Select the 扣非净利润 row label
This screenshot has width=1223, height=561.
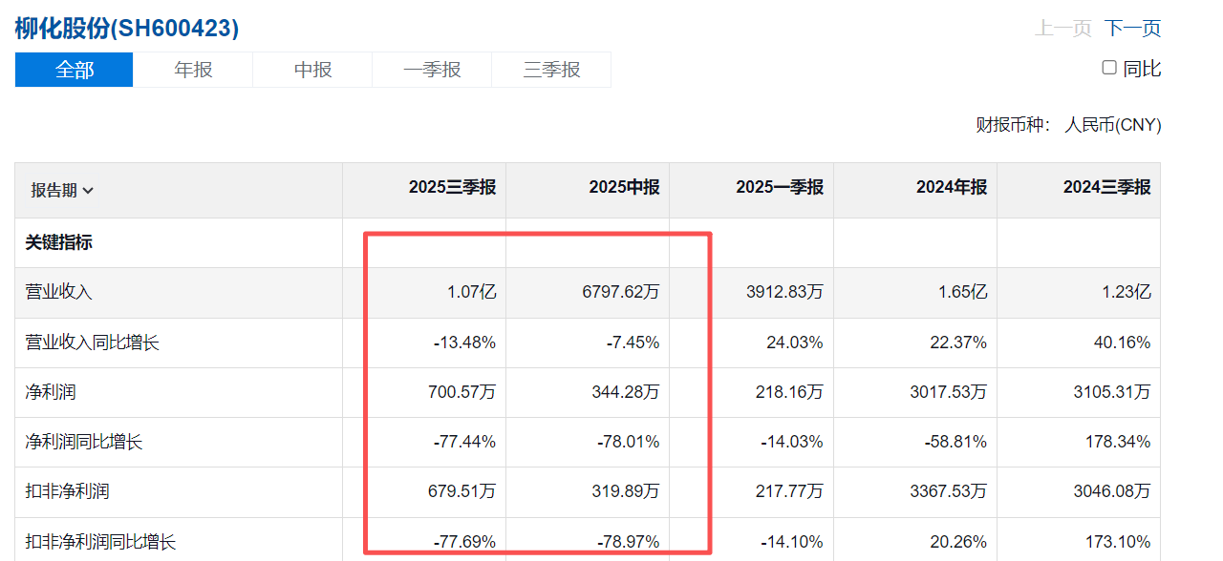point(67,491)
